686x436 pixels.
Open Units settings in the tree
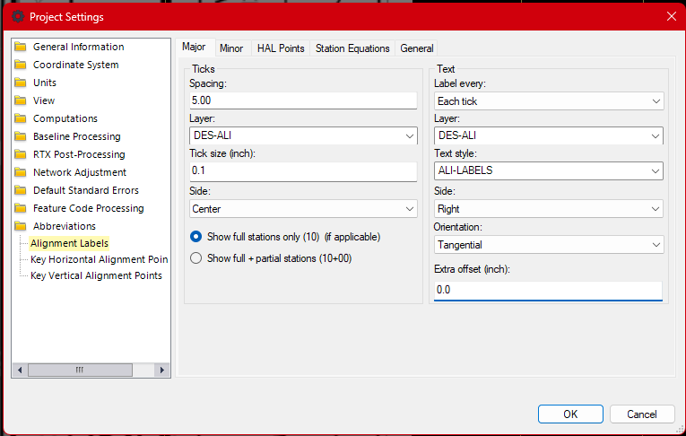coord(45,83)
